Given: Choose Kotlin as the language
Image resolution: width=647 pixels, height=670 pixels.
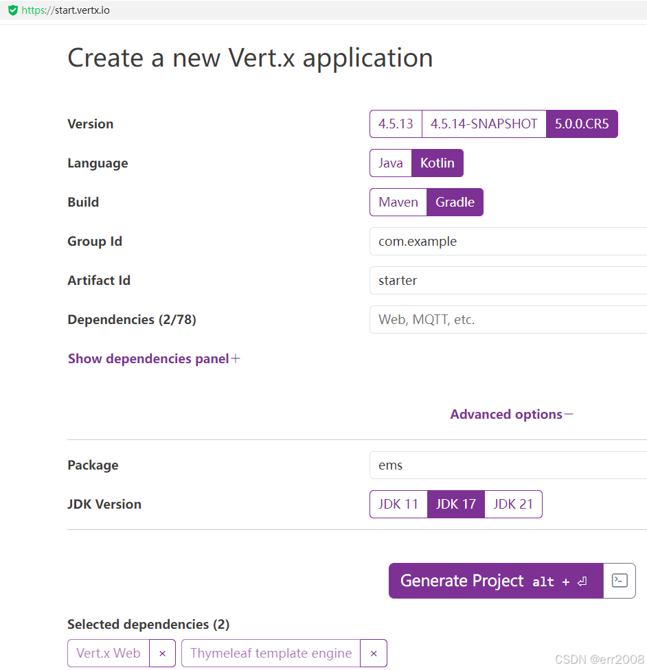Looking at the screenshot, I should click(437, 163).
